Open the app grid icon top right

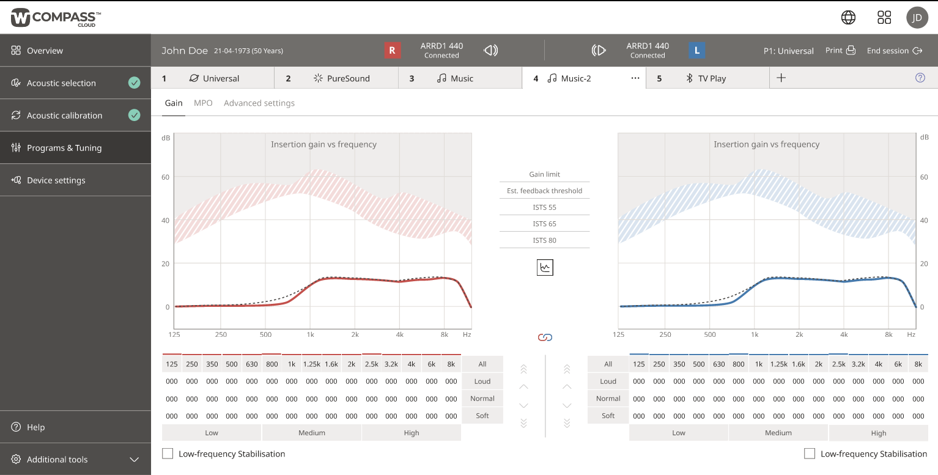pos(884,17)
